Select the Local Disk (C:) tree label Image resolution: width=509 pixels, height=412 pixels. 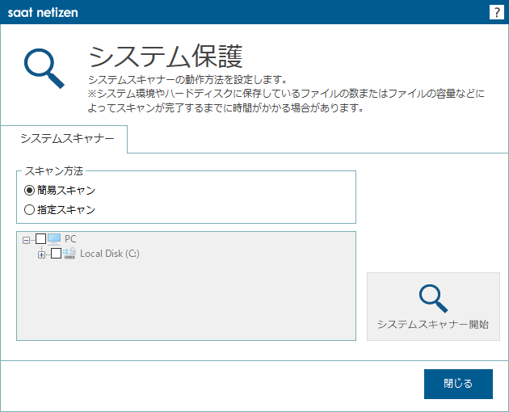(x=110, y=254)
